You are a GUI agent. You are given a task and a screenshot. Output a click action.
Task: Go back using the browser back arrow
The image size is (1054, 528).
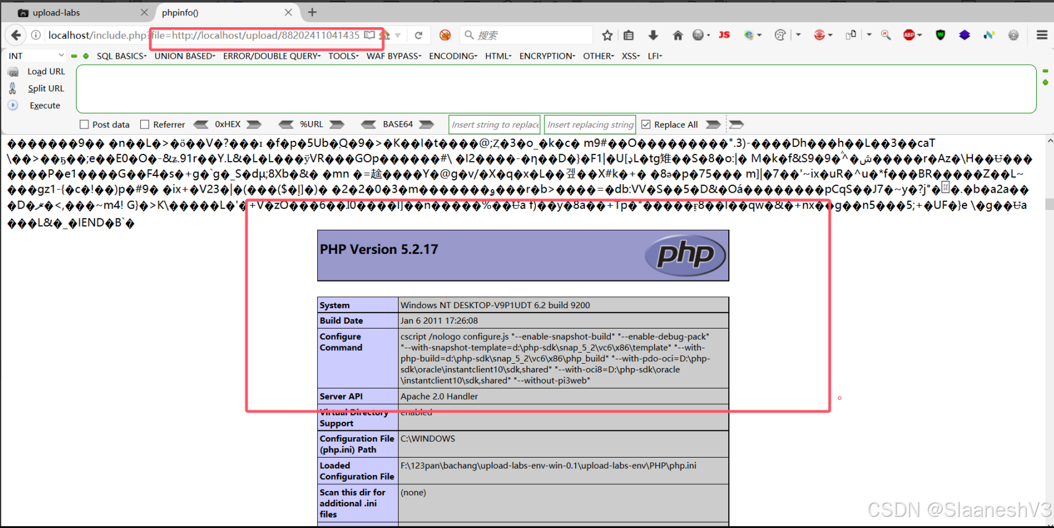16,35
